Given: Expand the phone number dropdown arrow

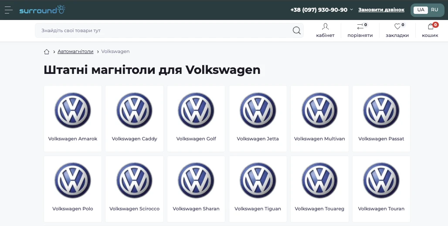Looking at the screenshot, I should click(352, 10).
